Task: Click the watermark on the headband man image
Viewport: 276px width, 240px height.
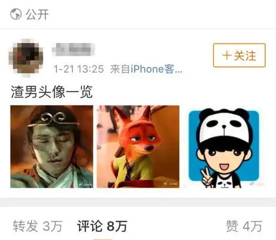Action: pyautogui.click(x=84, y=185)
